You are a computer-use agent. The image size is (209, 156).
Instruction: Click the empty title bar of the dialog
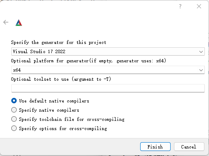pyautogui.click(x=89, y=6)
